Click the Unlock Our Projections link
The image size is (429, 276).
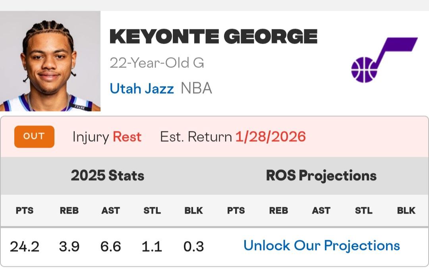pos(321,246)
